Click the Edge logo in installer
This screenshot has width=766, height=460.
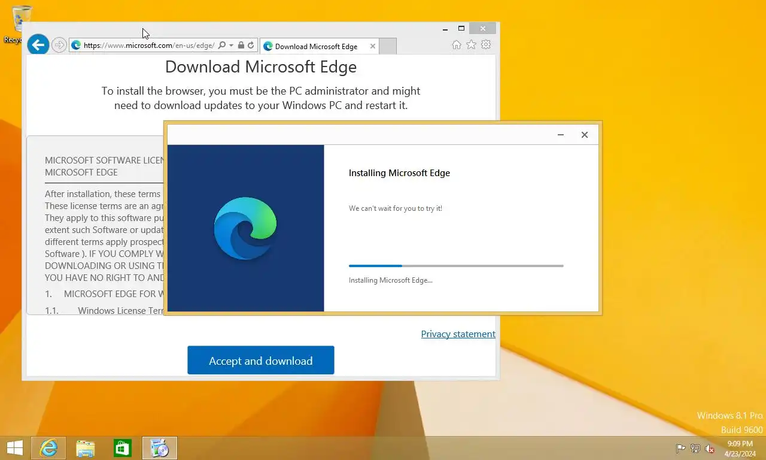pyautogui.click(x=245, y=228)
